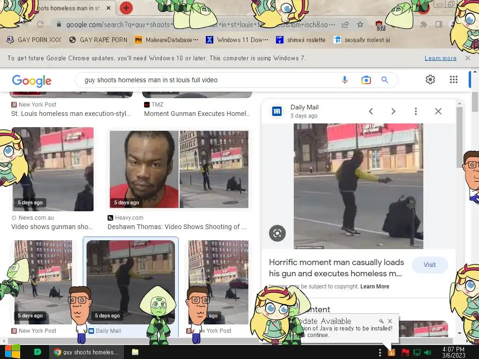Close the current browser tab

click(x=109, y=8)
